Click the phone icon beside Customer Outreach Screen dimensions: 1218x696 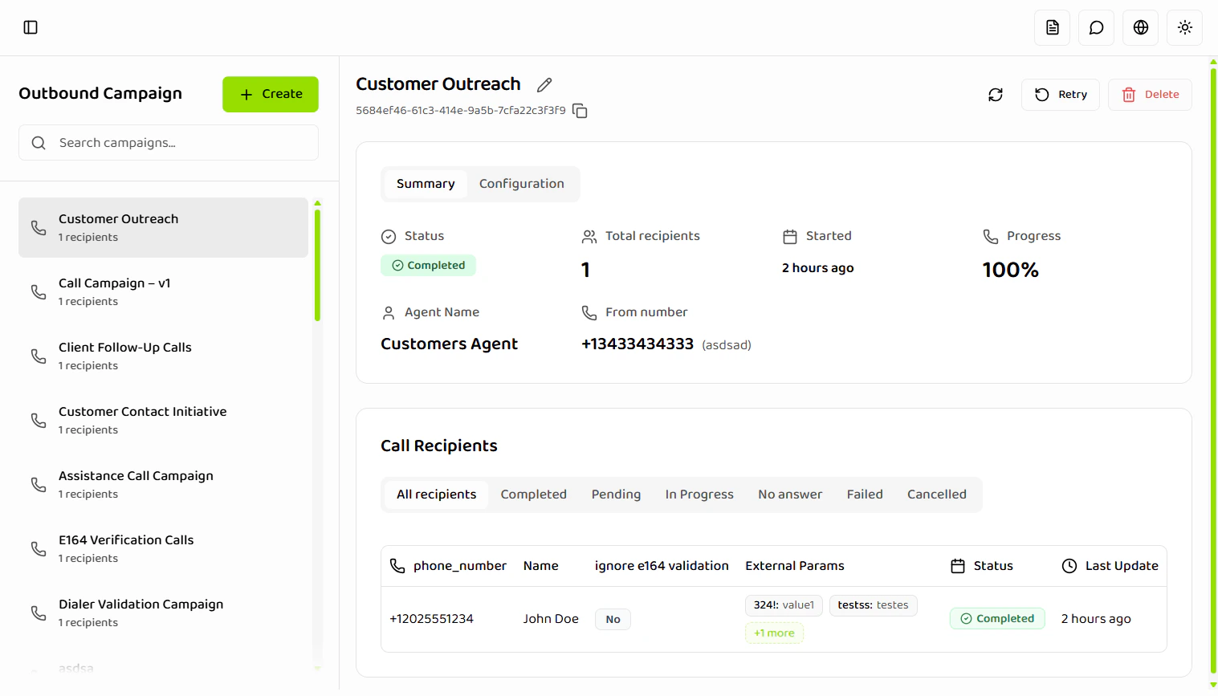coord(38,227)
